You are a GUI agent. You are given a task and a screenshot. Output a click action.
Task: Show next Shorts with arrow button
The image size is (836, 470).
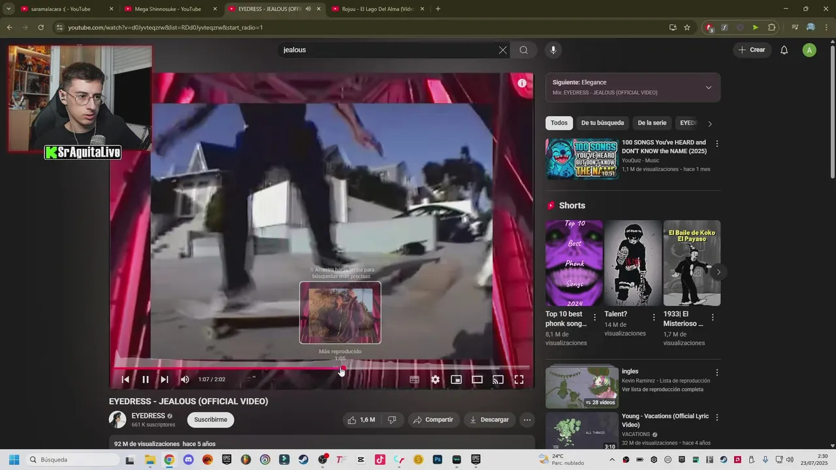coord(718,272)
